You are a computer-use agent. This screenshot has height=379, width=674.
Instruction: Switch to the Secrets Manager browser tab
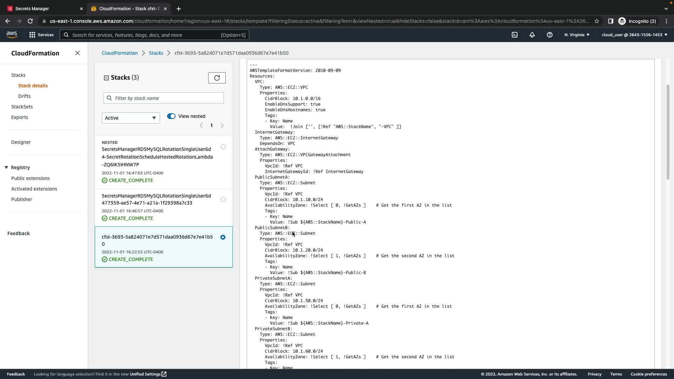[32, 8]
